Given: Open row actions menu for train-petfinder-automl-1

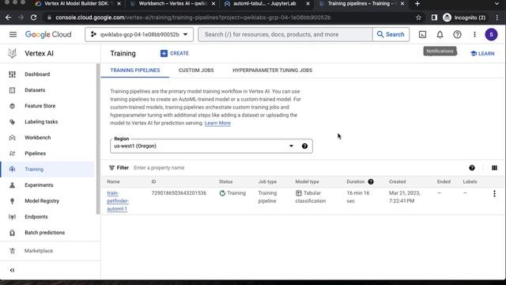Looking at the screenshot, I should (494, 193).
